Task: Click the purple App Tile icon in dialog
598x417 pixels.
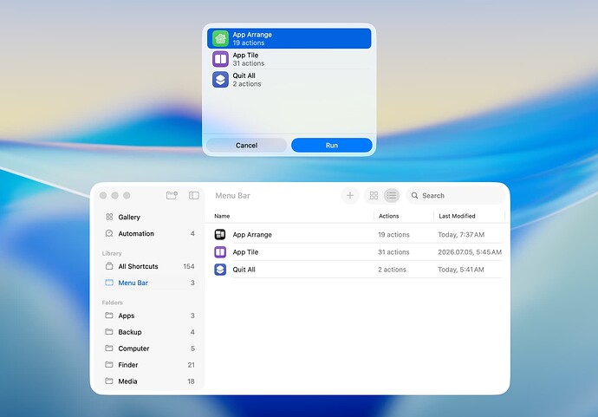Action: [x=220, y=59]
